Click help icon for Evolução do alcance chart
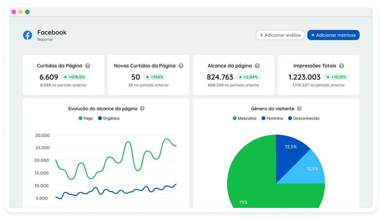 (142, 109)
